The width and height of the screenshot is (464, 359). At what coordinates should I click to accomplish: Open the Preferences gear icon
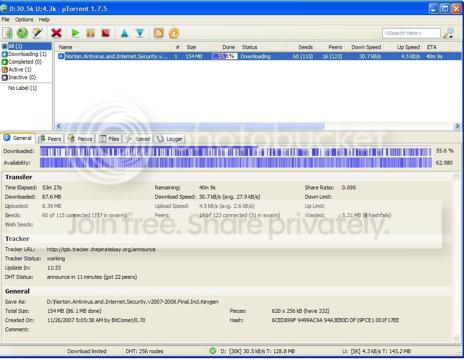pyautogui.click(x=174, y=33)
